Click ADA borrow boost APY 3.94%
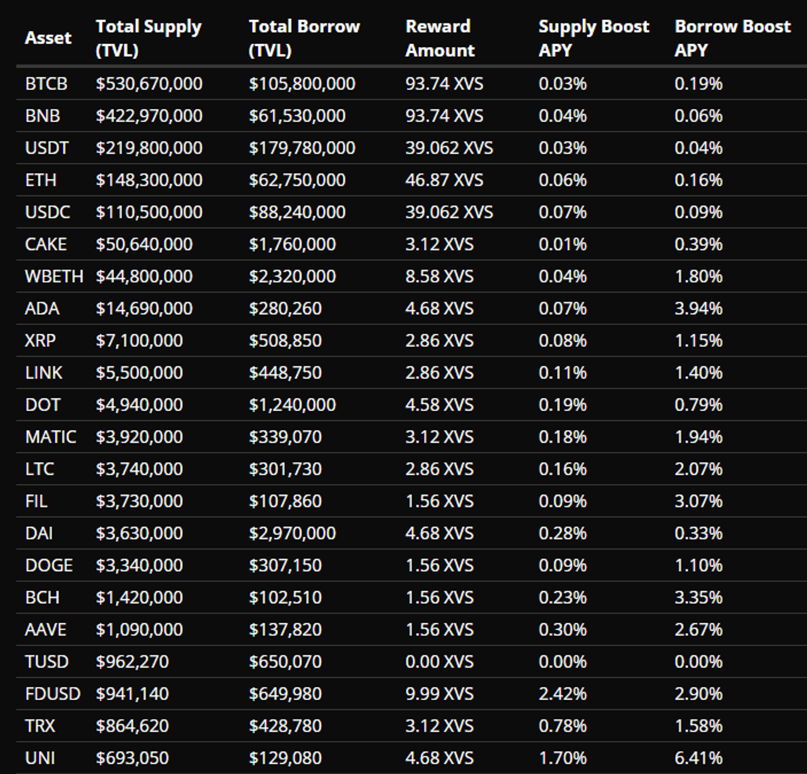 698,308
